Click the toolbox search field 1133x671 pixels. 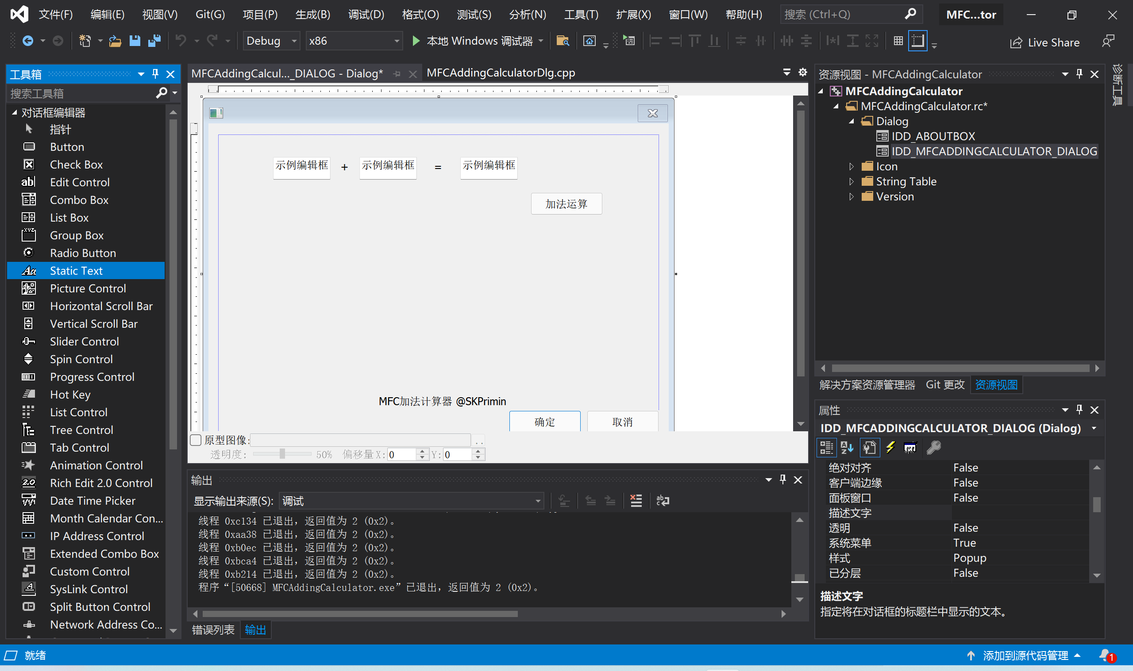coord(81,94)
